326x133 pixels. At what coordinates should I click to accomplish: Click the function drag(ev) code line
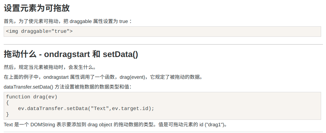(31, 97)
